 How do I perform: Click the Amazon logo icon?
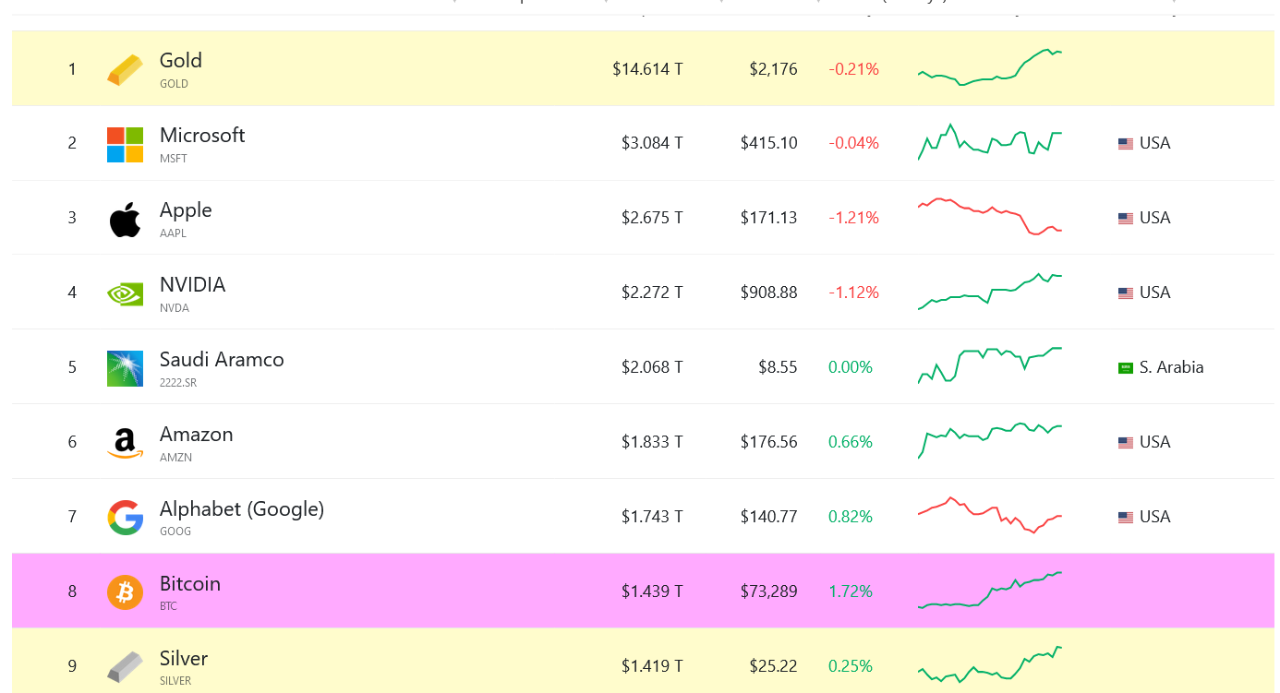pos(125,443)
